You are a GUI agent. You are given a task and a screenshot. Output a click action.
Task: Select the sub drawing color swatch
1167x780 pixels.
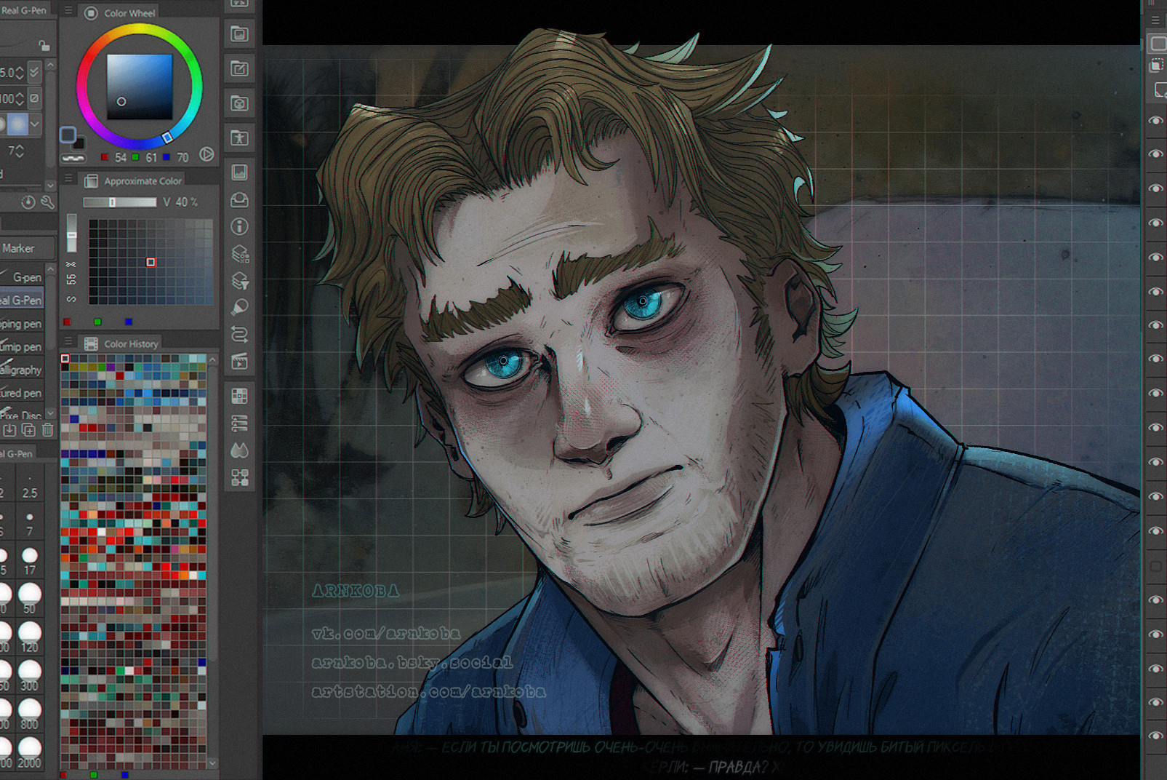point(79,143)
